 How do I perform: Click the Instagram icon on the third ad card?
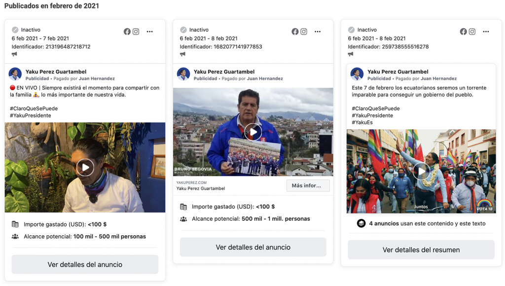coord(472,32)
